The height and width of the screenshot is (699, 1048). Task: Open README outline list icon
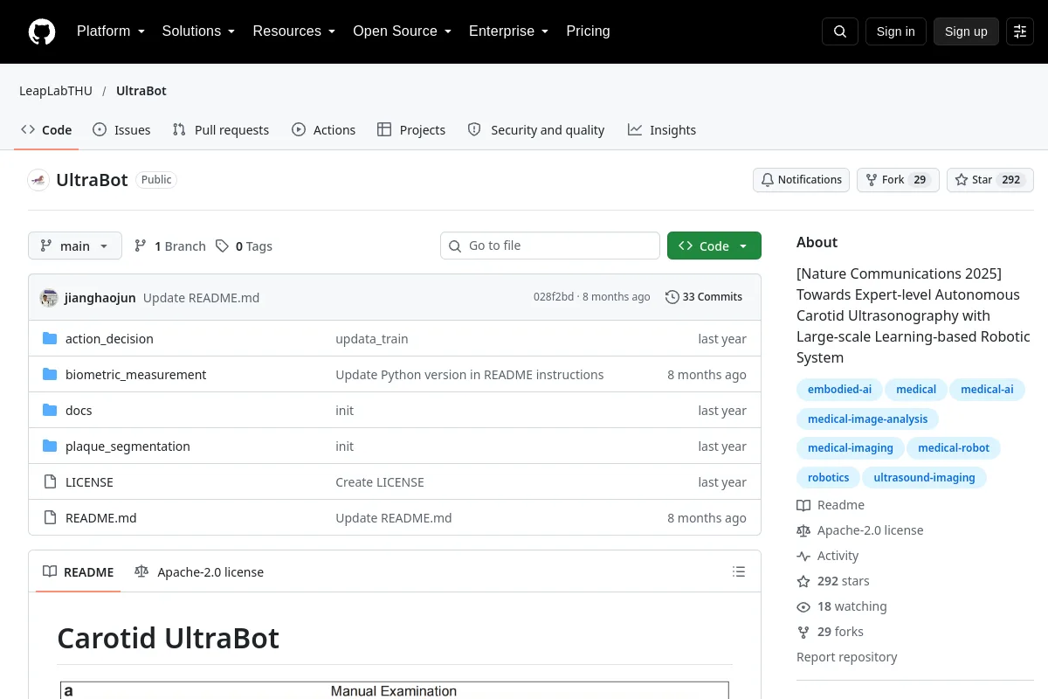coord(739,572)
